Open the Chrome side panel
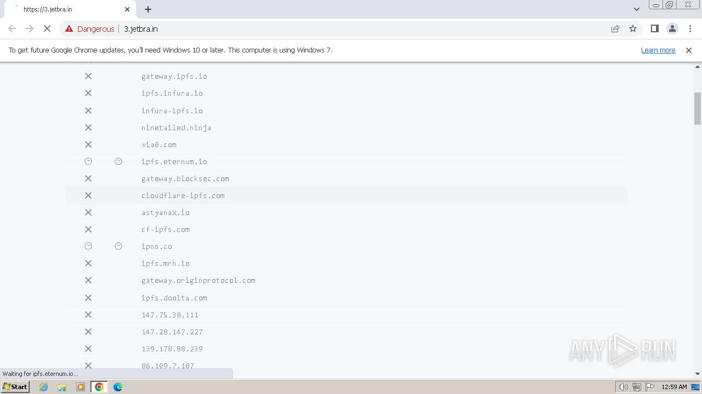The width and height of the screenshot is (702, 394). (x=654, y=28)
